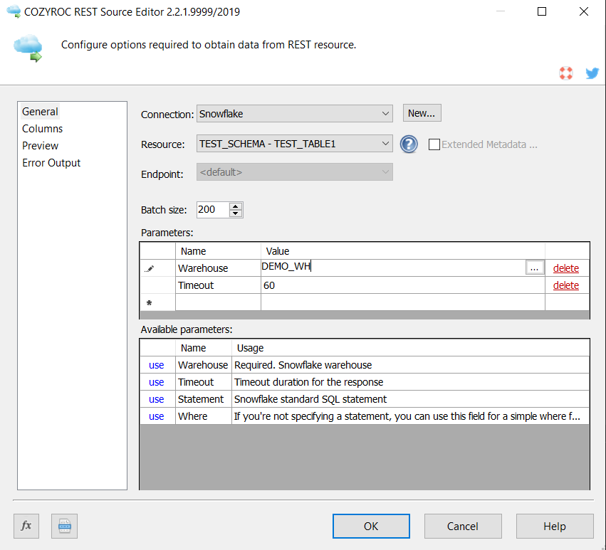Click the asterisk new-row marker
Viewport: 606px width, 550px height.
tap(149, 303)
